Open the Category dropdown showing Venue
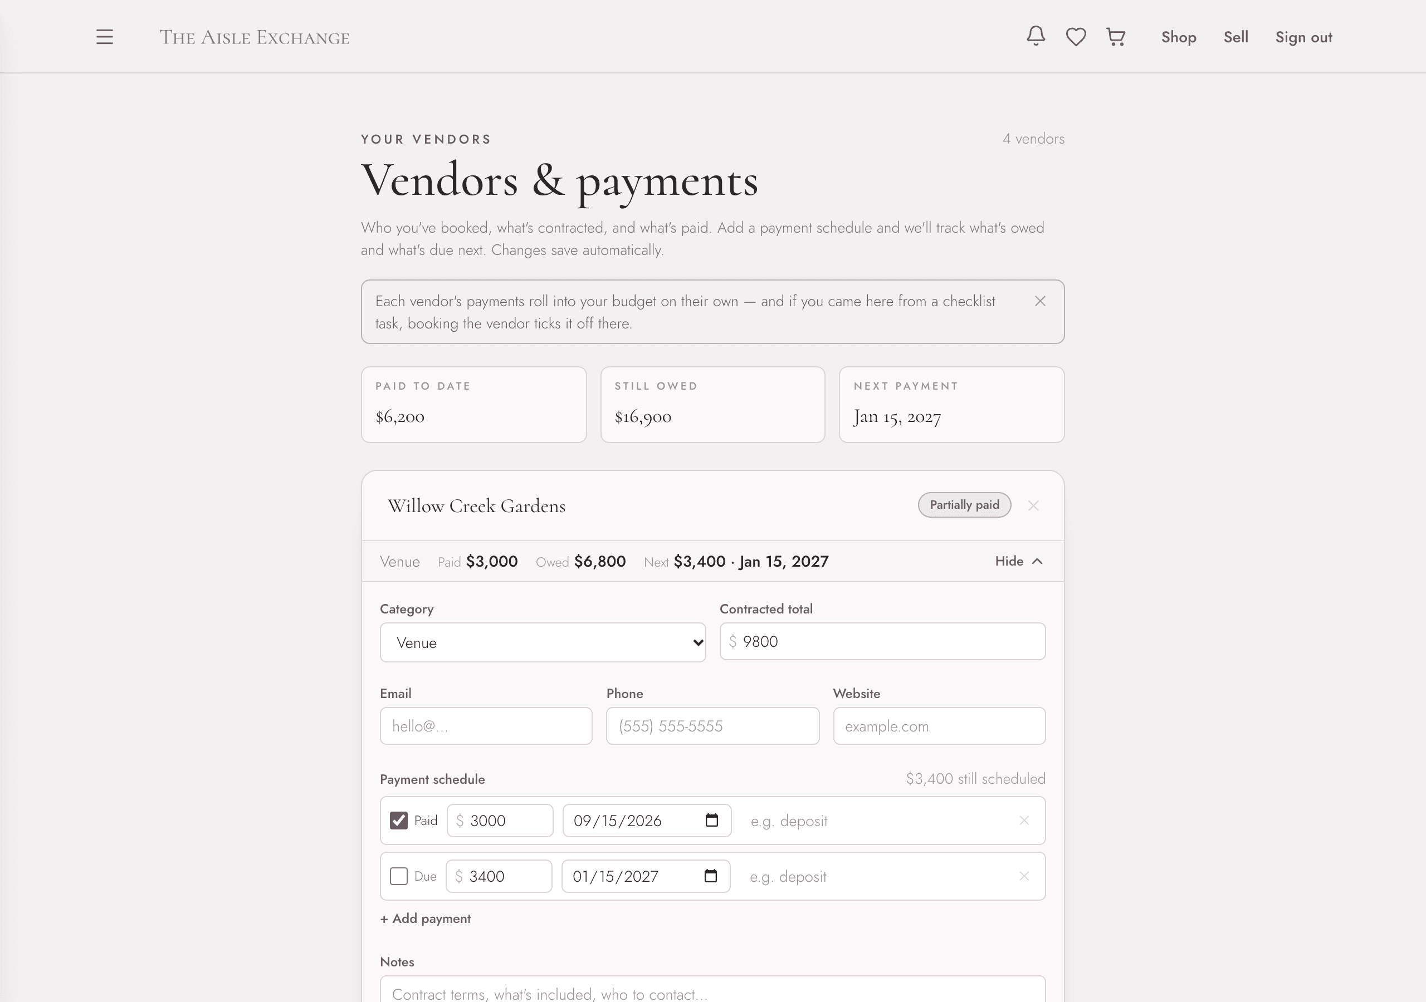Screen dimensions: 1426x1002 (x=543, y=642)
